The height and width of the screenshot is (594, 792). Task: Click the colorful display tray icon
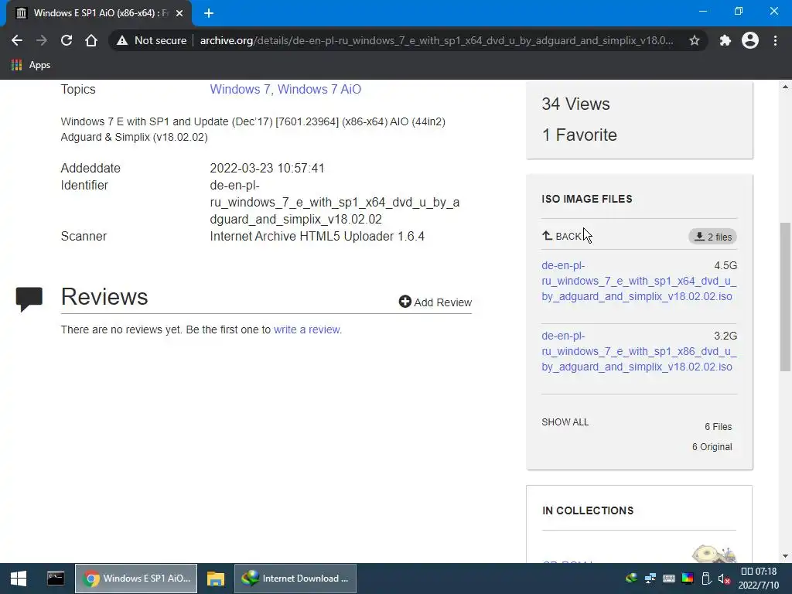tap(688, 579)
